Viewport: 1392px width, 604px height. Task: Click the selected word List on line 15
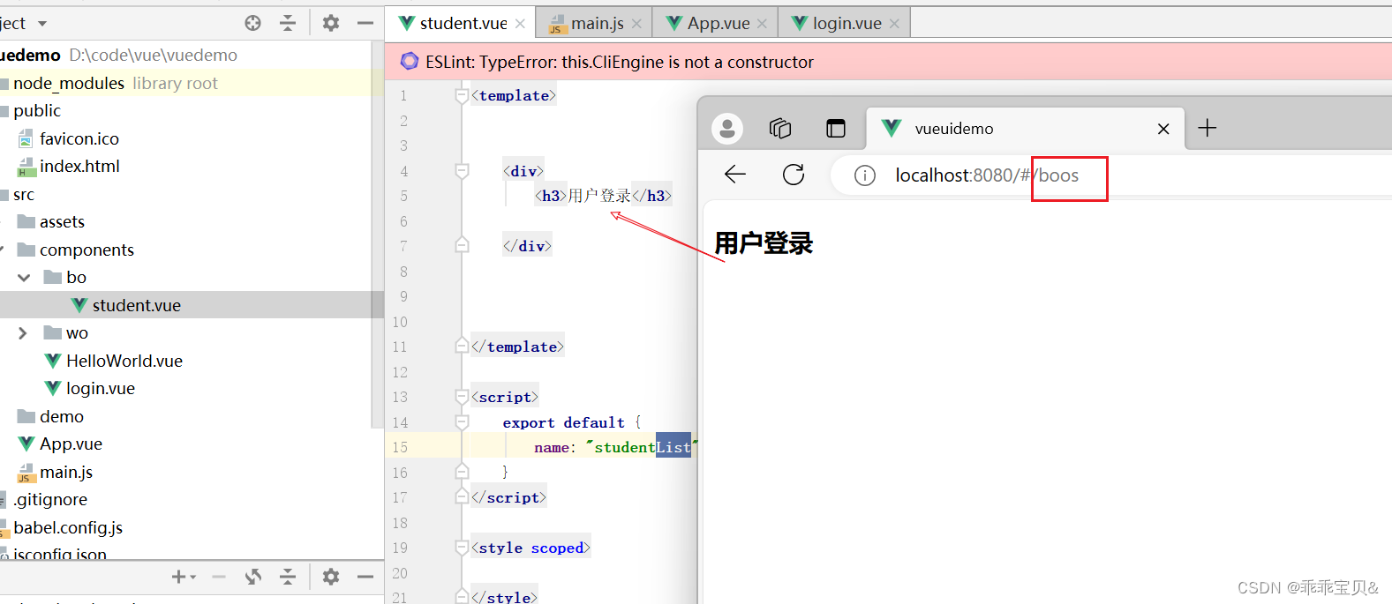pos(673,447)
